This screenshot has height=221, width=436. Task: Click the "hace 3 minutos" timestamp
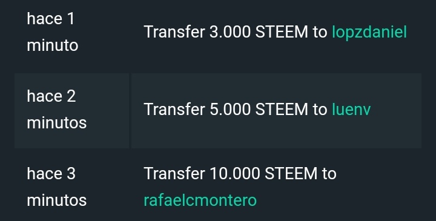pyautogui.click(x=57, y=187)
